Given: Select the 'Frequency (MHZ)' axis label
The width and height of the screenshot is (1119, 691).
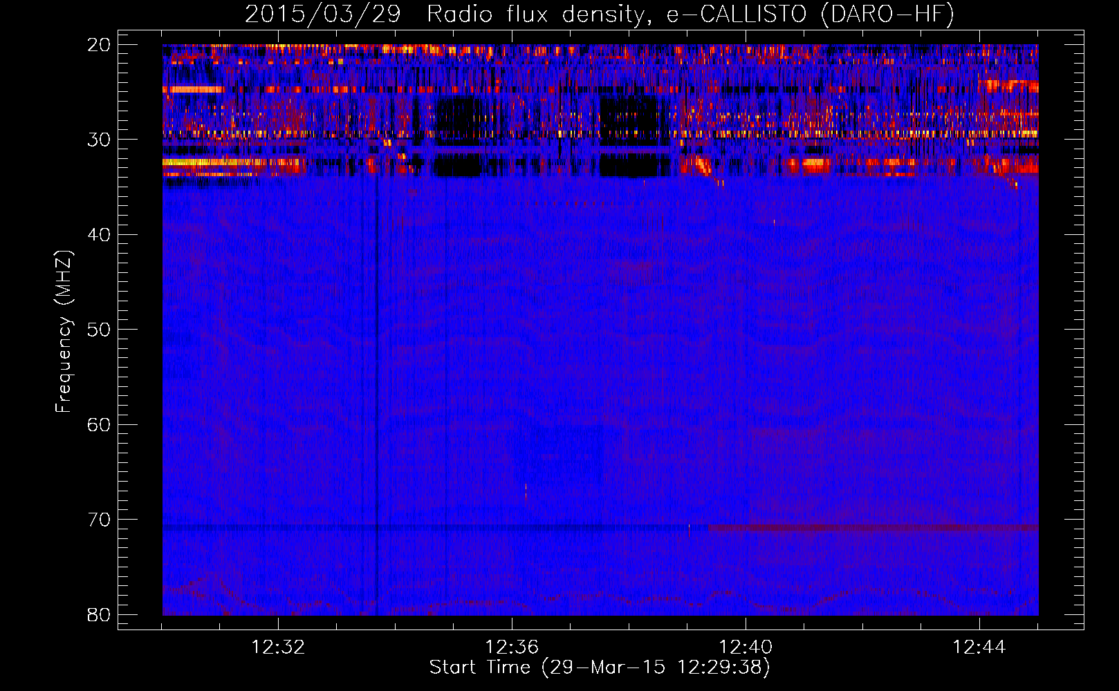Looking at the screenshot, I should 64,332.
